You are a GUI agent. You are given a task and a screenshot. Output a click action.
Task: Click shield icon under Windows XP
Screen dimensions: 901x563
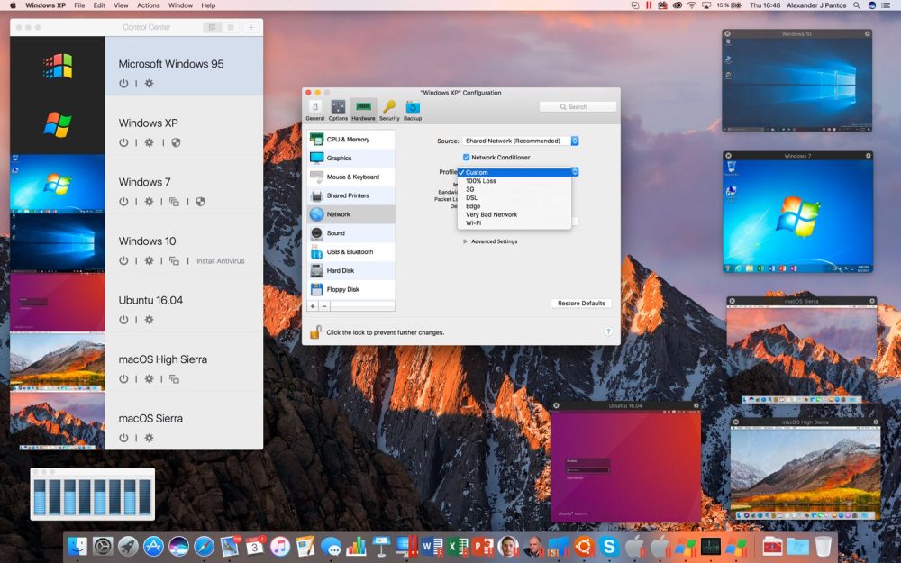[x=176, y=142]
